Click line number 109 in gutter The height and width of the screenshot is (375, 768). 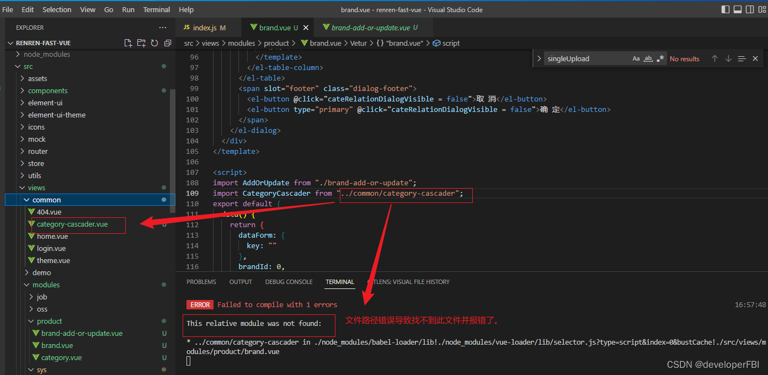click(193, 193)
